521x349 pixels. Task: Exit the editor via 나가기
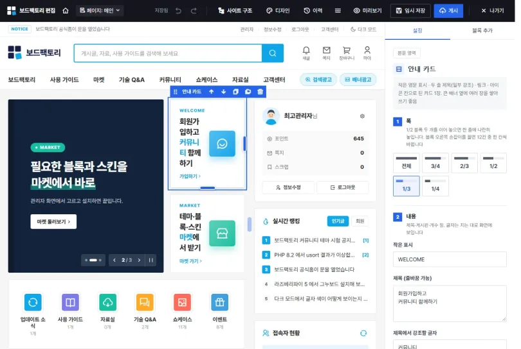pos(493,11)
